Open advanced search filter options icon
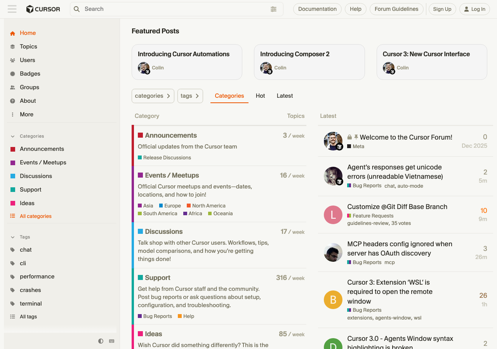 [274, 9]
